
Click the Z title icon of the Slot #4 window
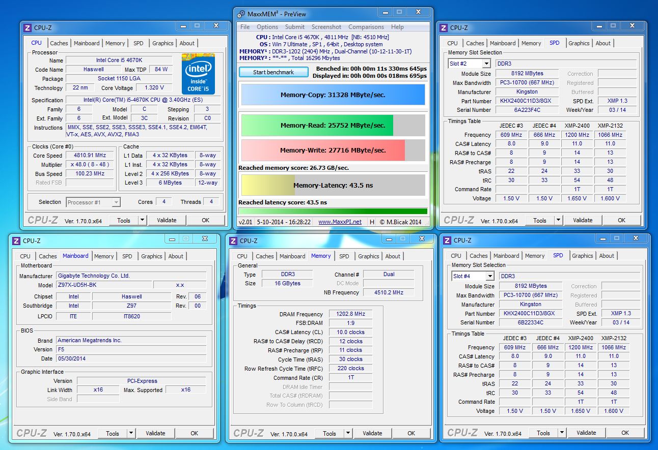[447, 241]
